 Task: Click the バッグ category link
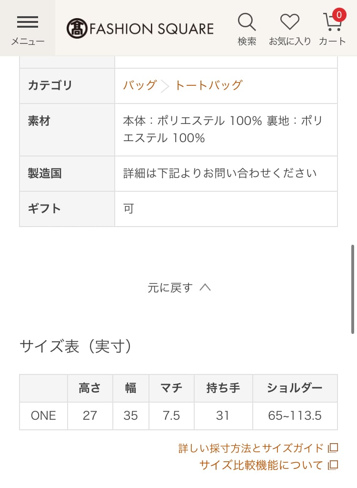tap(140, 85)
